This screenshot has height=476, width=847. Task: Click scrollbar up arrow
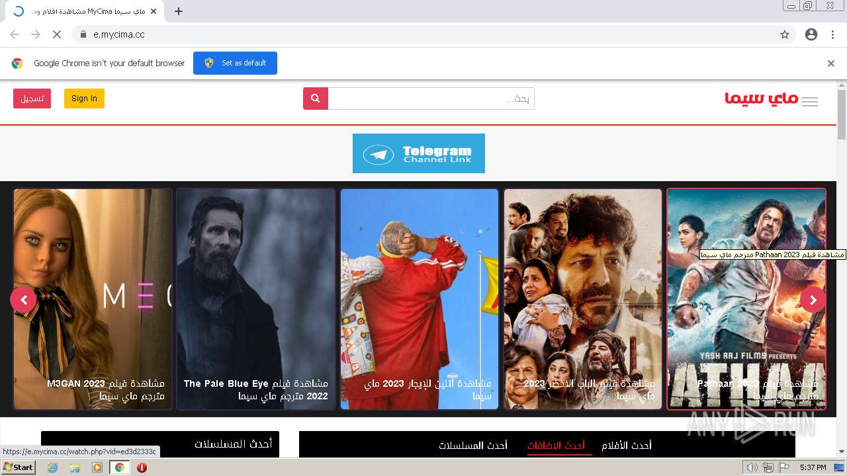coord(842,85)
